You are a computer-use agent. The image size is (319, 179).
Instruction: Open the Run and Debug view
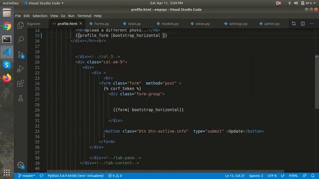(20, 69)
